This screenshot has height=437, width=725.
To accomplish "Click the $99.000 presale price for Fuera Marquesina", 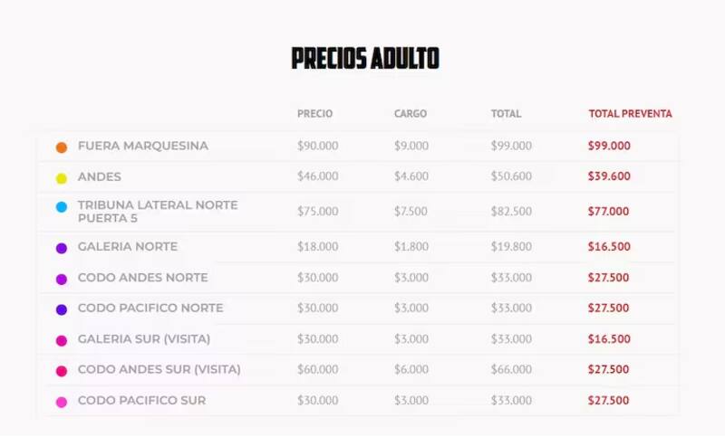I will click(609, 146).
